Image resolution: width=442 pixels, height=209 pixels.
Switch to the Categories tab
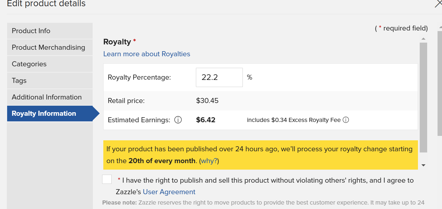click(x=50, y=64)
